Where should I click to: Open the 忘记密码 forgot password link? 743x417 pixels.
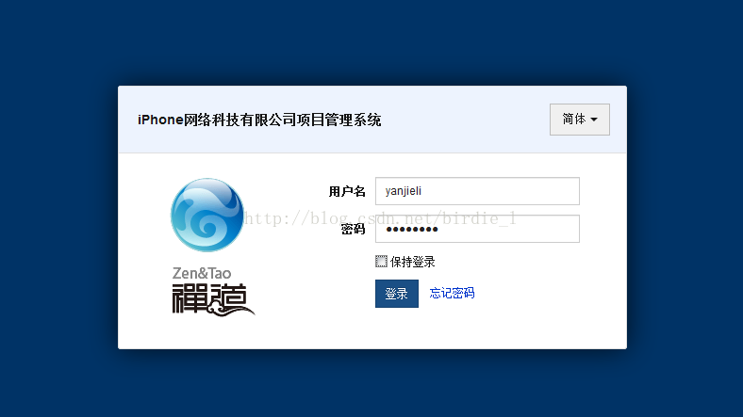[452, 293]
